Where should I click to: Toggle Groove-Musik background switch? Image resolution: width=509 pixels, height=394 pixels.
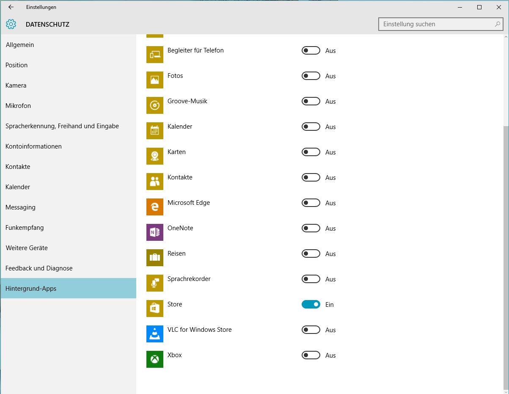pyautogui.click(x=311, y=101)
